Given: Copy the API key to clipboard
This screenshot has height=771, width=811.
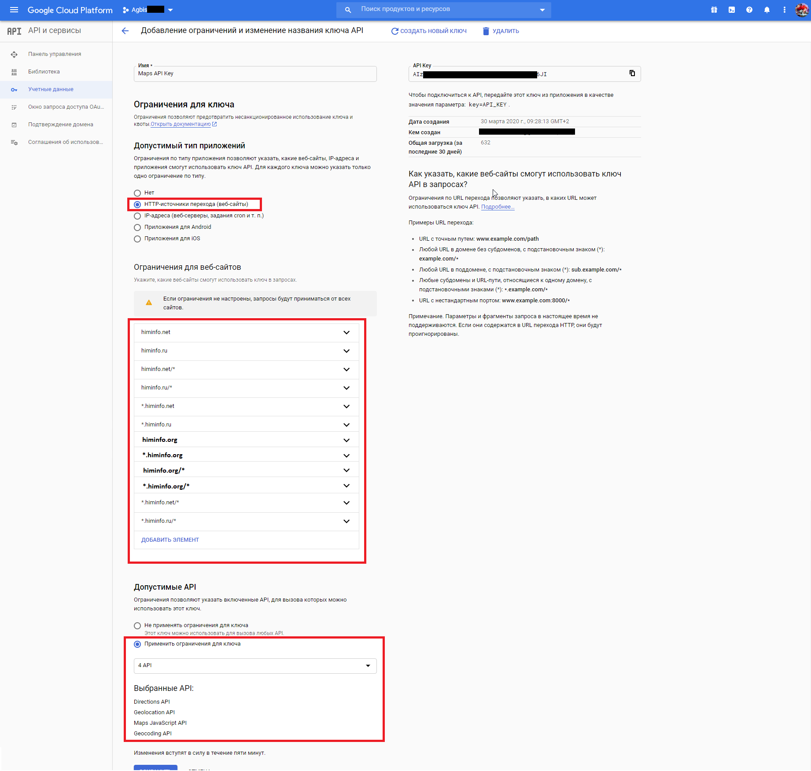Looking at the screenshot, I should pos(632,73).
